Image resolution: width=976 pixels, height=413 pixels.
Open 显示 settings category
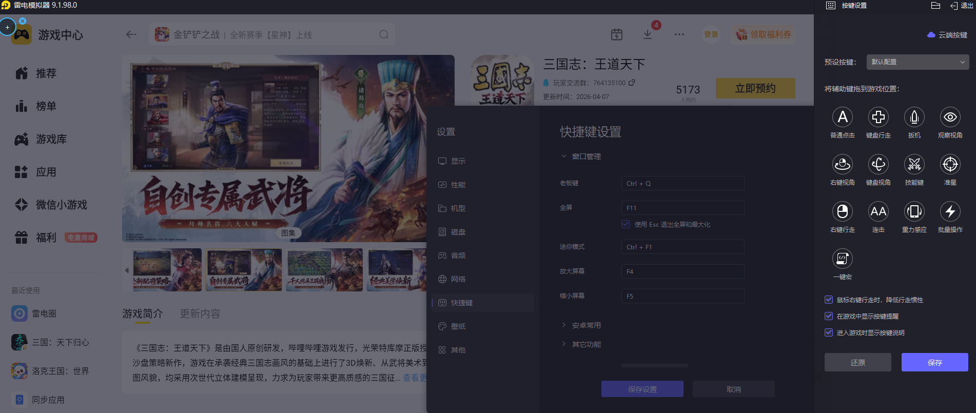pyautogui.click(x=482, y=161)
